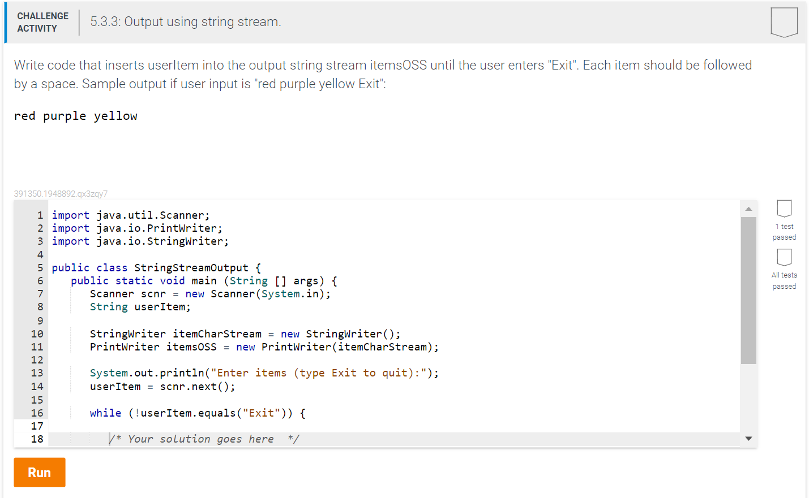The image size is (809, 498).
Task: Click the 'while (!userItem.equals("Exit"))' line
Action: click(198, 413)
